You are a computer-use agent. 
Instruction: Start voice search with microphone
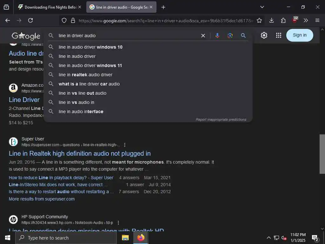tap(217, 36)
